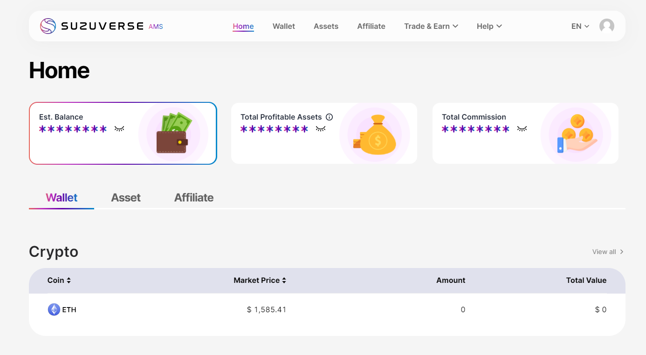This screenshot has width=646, height=355.
Task: Open the user profile avatar
Action: pos(606,26)
